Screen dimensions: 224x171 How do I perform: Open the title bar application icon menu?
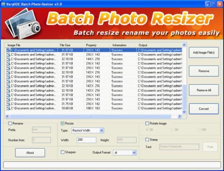pyautogui.click(x=3, y=4)
